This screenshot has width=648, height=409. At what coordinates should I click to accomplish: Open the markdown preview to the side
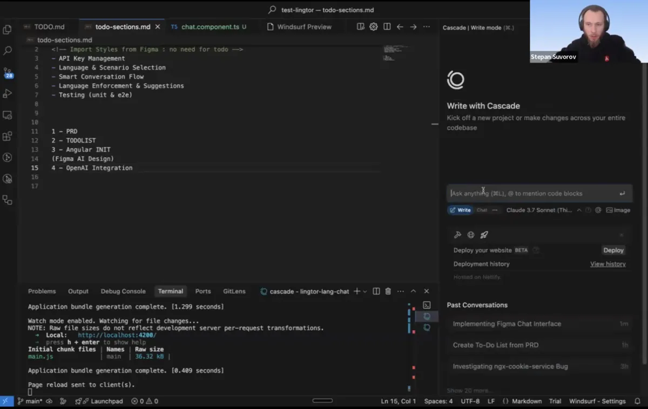point(360,26)
